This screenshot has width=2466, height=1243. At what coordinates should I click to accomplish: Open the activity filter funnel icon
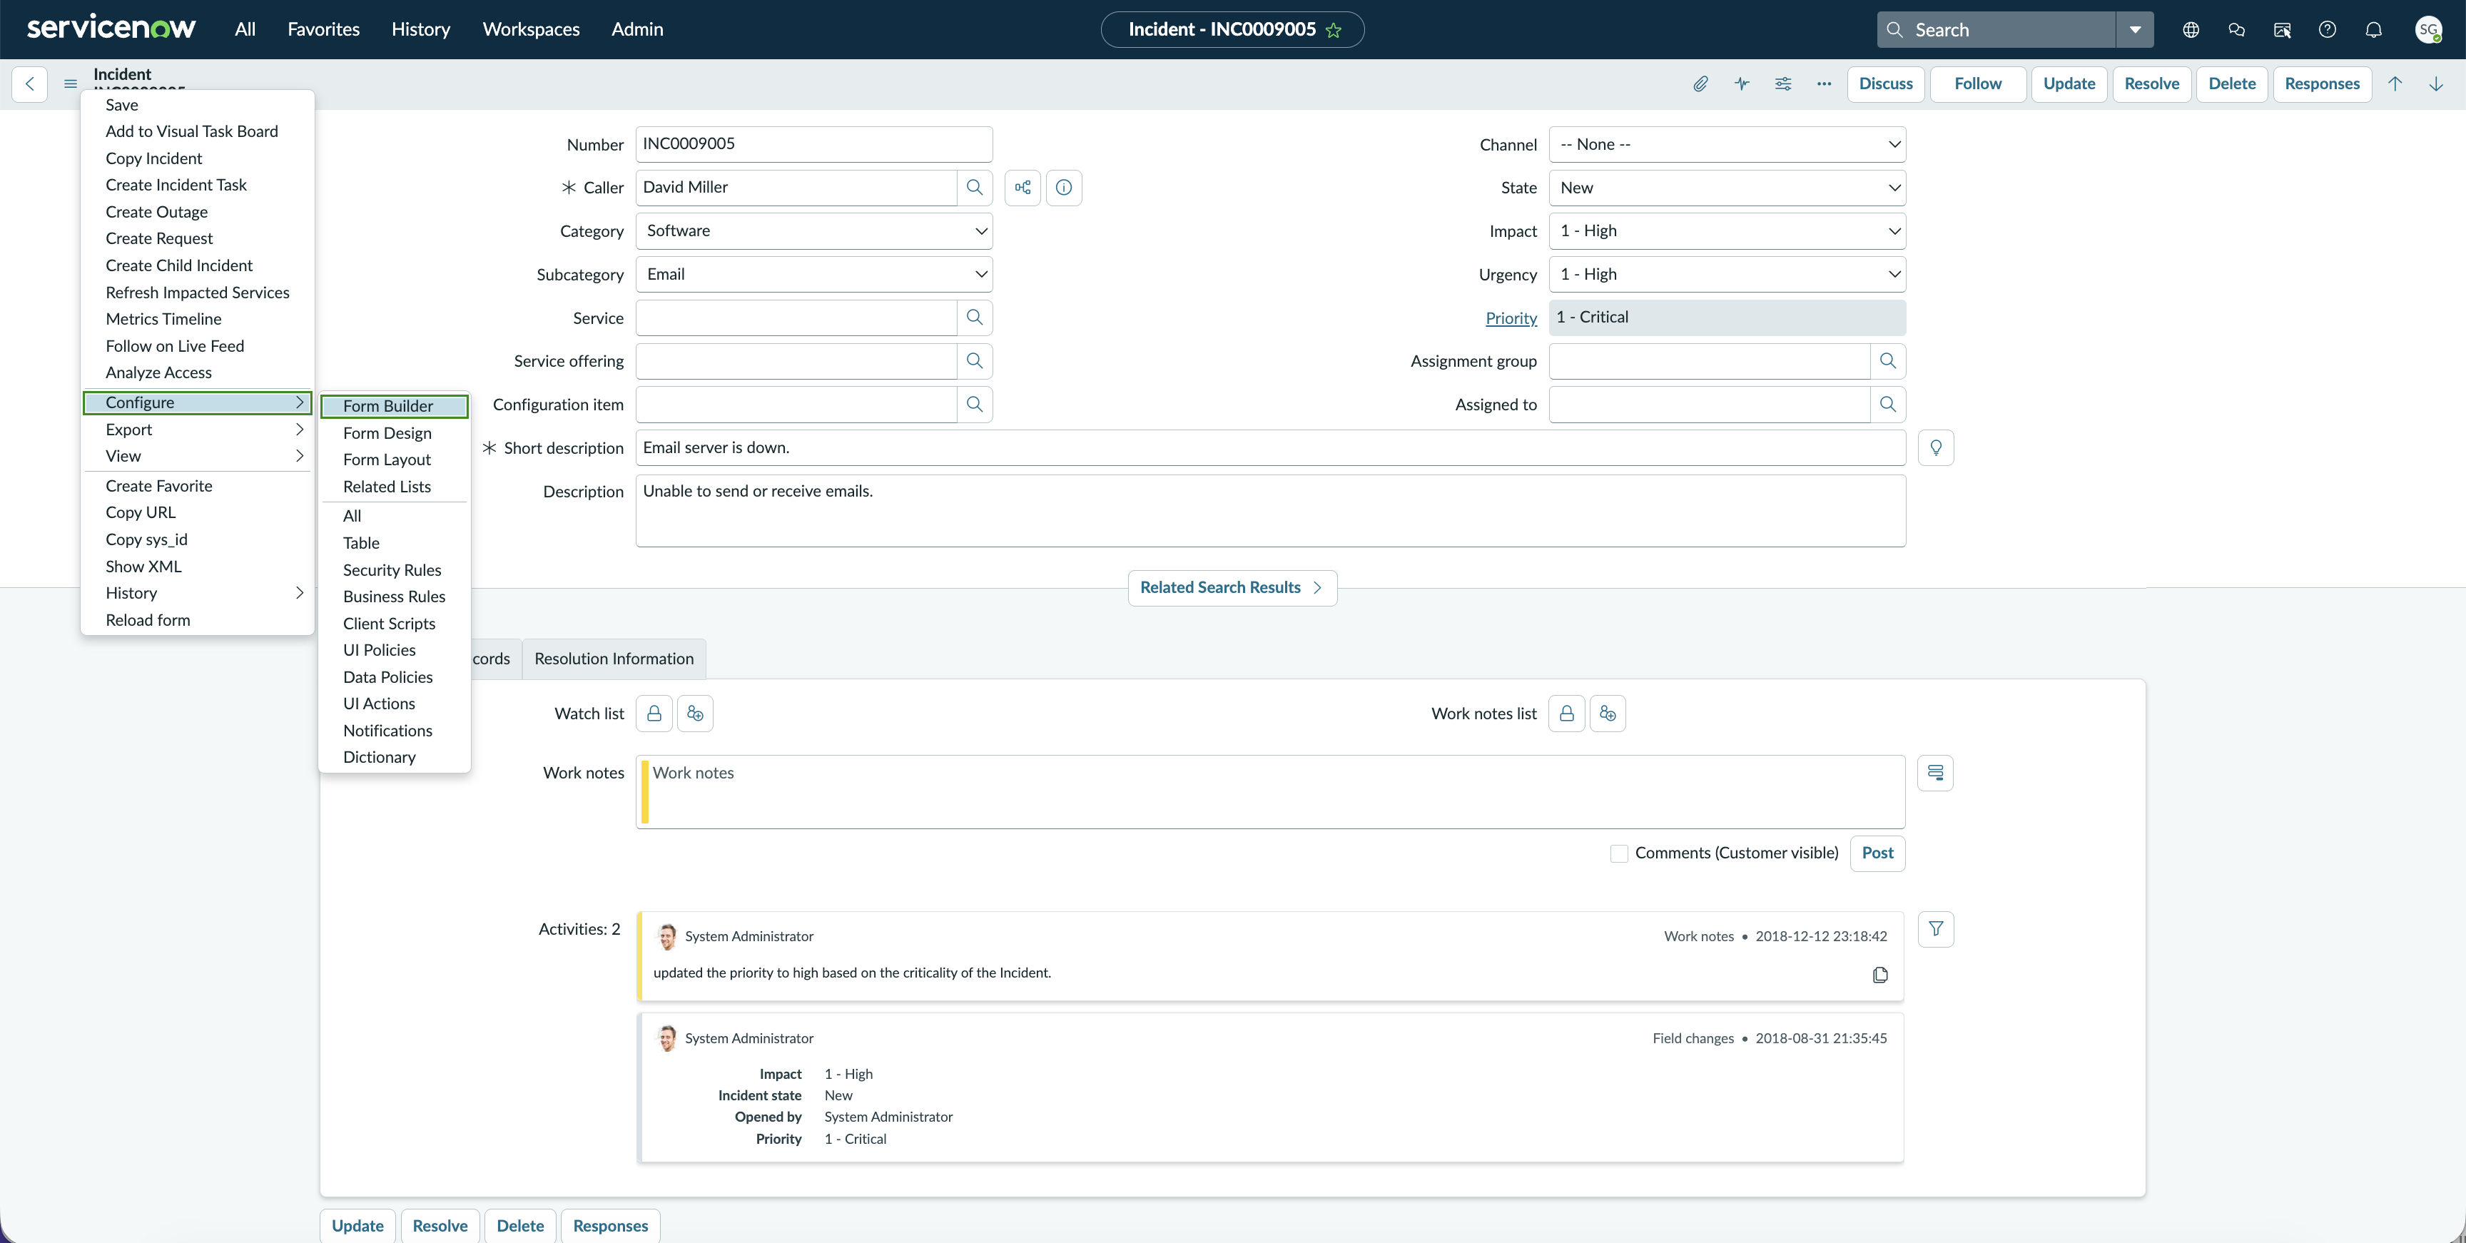click(x=1936, y=929)
